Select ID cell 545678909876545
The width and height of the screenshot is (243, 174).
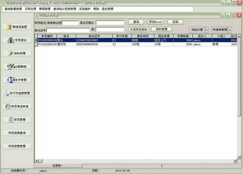coord(94,44)
